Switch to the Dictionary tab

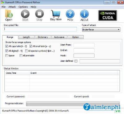[43, 37]
